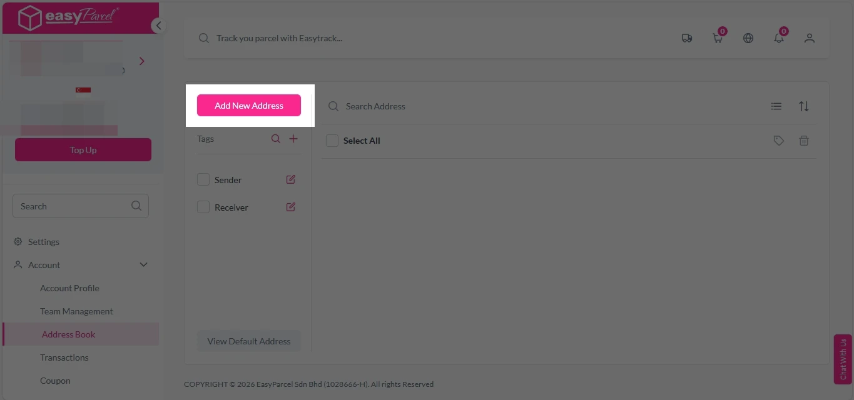Open the parcel tracking truck icon
This screenshot has height=400, width=854.
(686, 37)
